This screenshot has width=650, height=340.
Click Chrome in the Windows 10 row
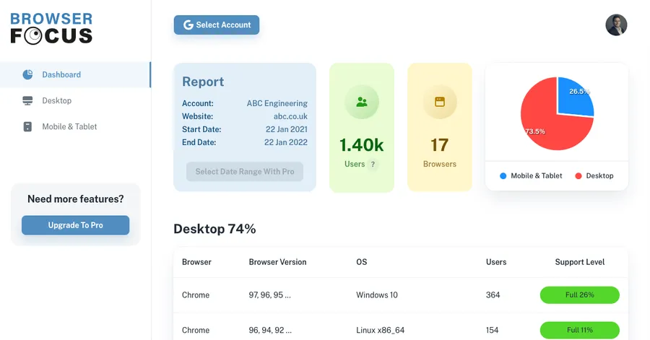[x=196, y=295]
